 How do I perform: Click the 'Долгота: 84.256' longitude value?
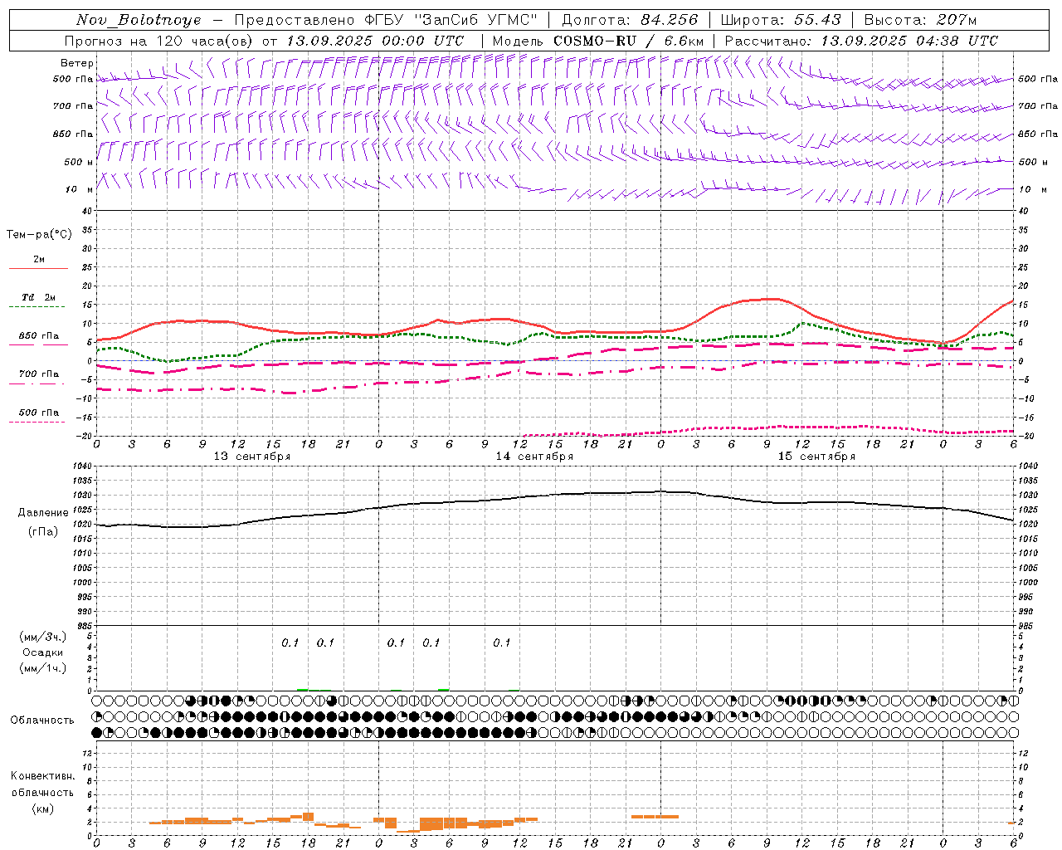[x=630, y=20]
